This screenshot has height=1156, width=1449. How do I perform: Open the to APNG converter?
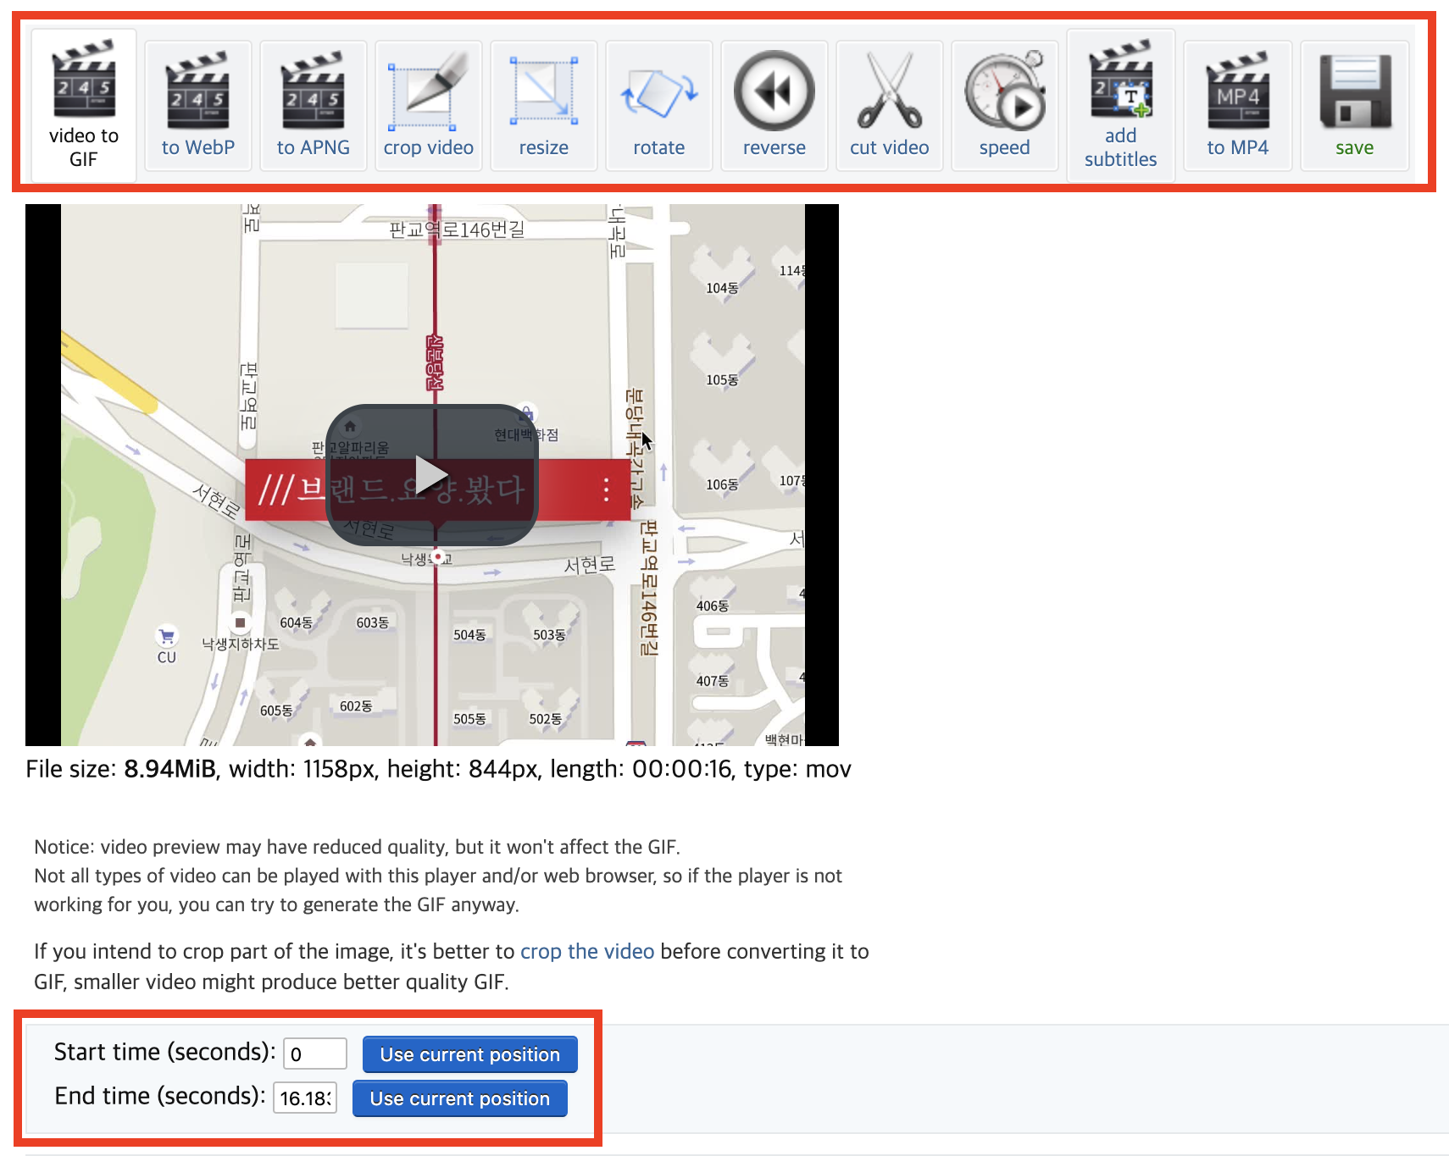[x=314, y=105]
